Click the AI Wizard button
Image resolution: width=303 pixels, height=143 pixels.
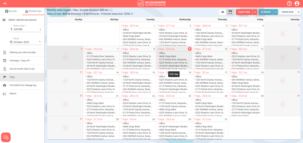(266, 12)
